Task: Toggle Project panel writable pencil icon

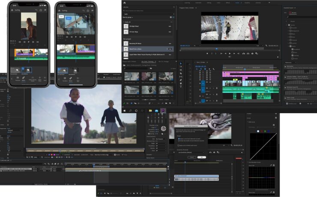Action: click(124, 103)
